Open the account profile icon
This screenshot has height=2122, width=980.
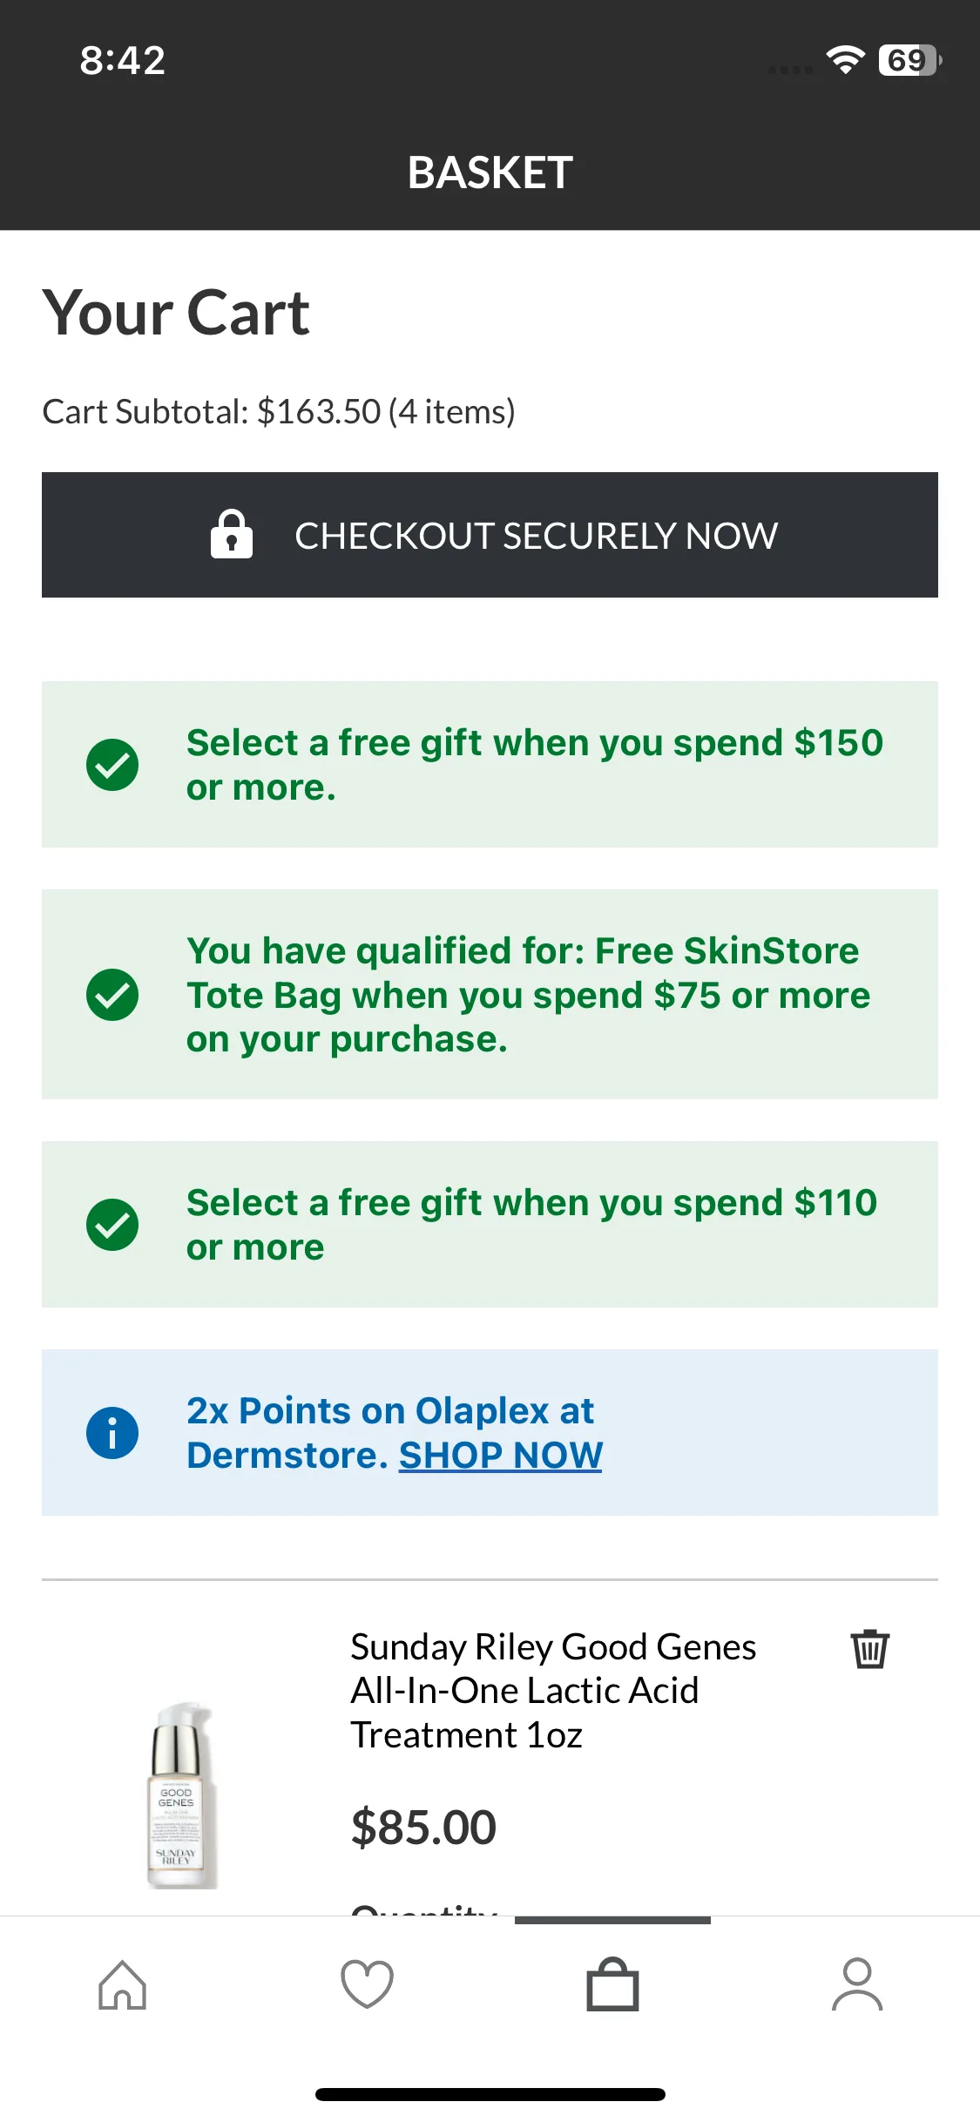[x=857, y=1984]
